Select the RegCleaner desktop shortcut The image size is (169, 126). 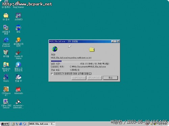(x=19, y=4)
